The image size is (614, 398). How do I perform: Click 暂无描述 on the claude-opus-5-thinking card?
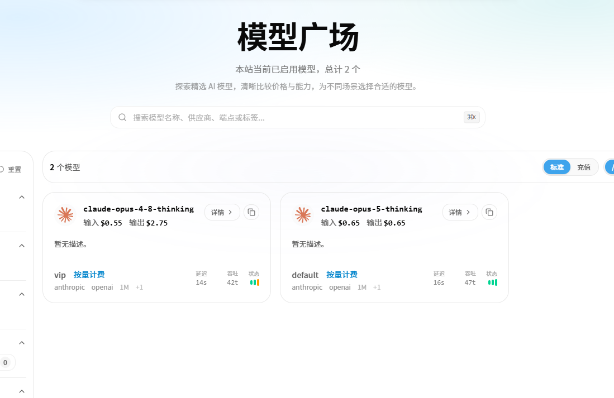[308, 244]
